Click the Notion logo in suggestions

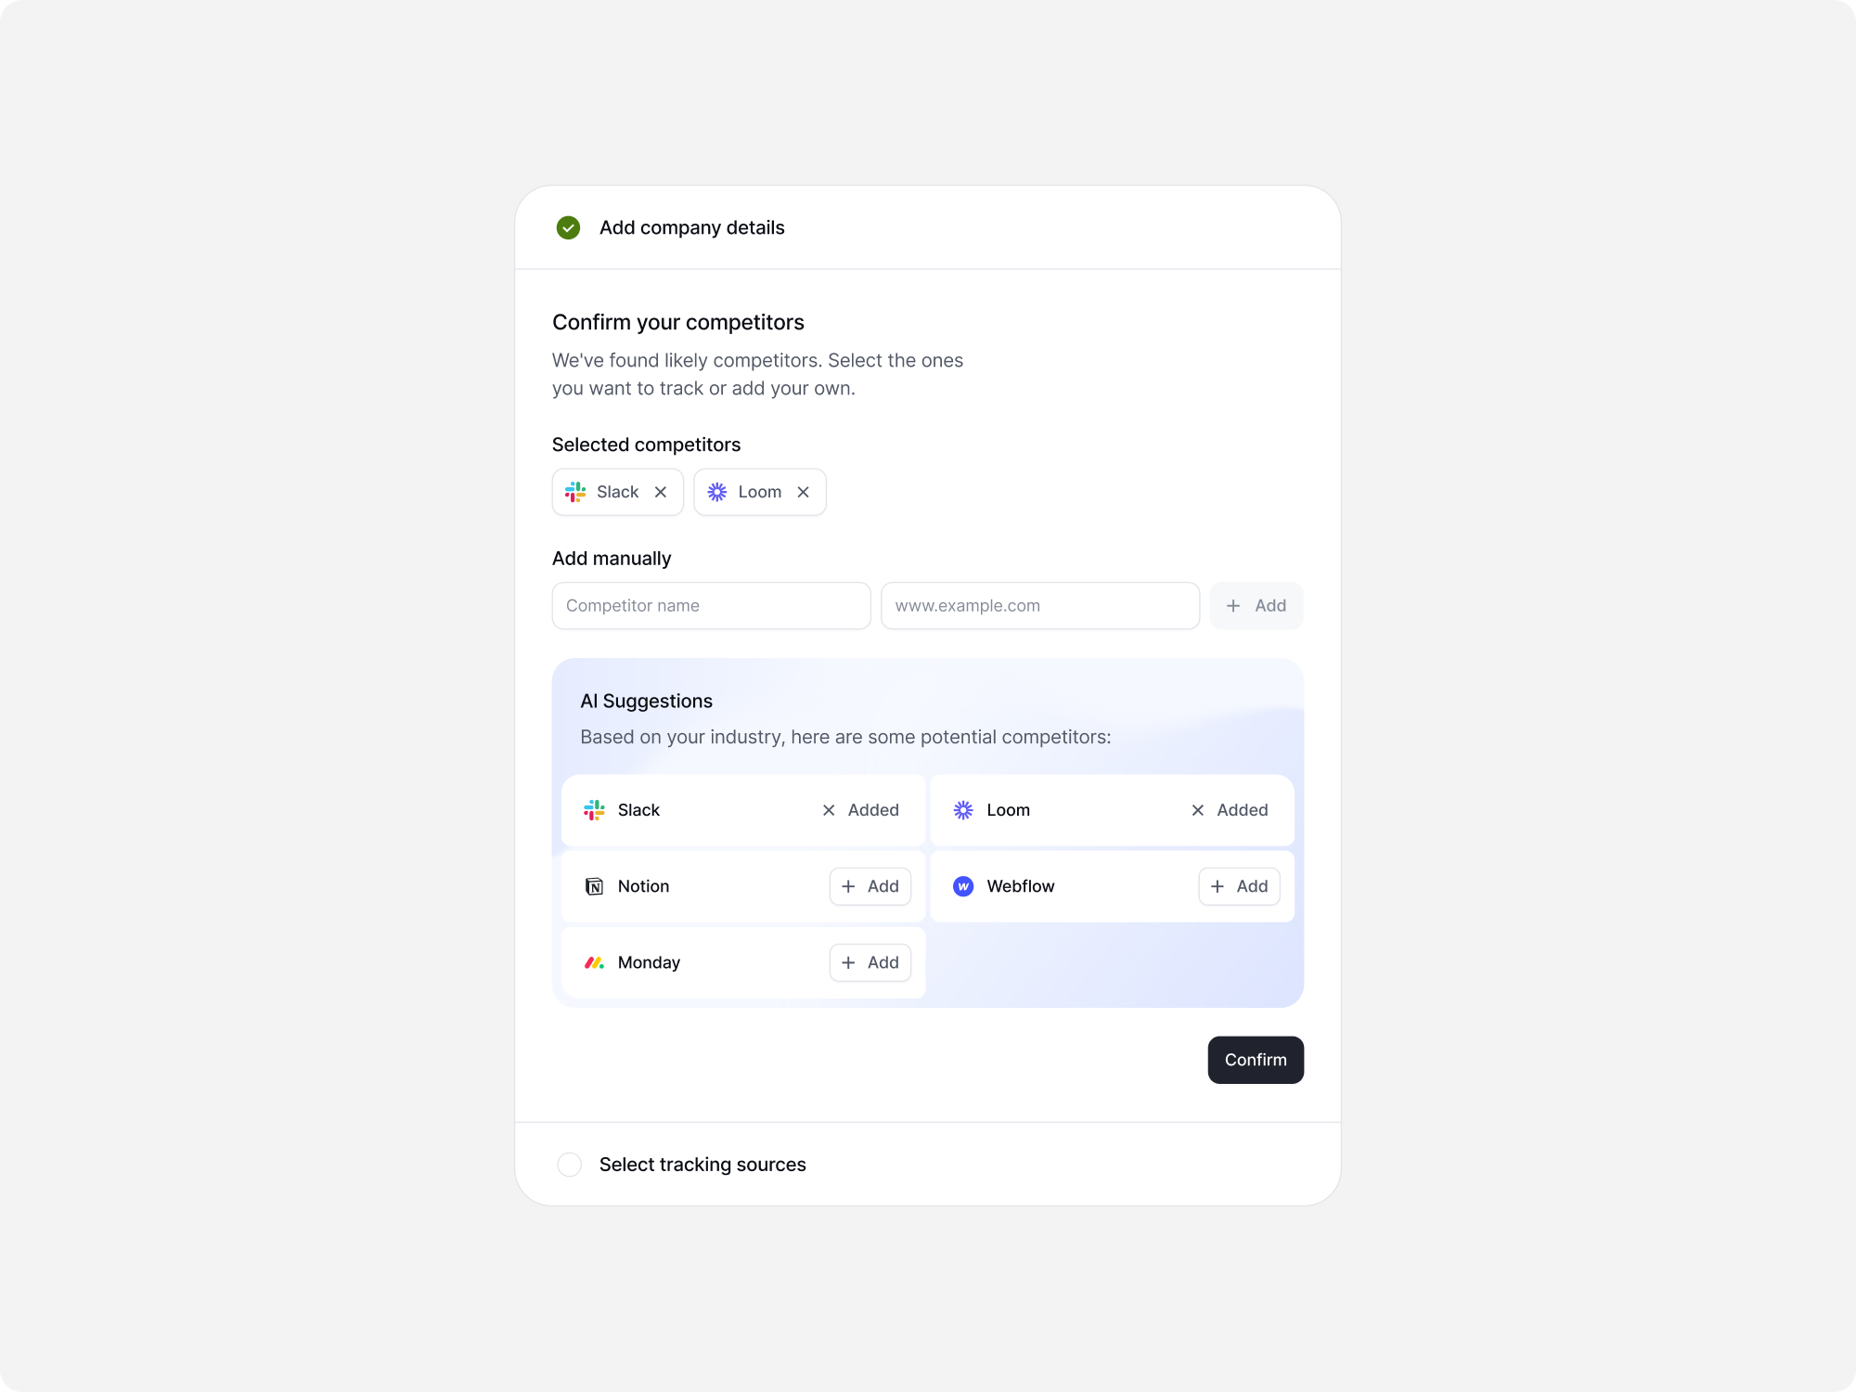pos(594,886)
